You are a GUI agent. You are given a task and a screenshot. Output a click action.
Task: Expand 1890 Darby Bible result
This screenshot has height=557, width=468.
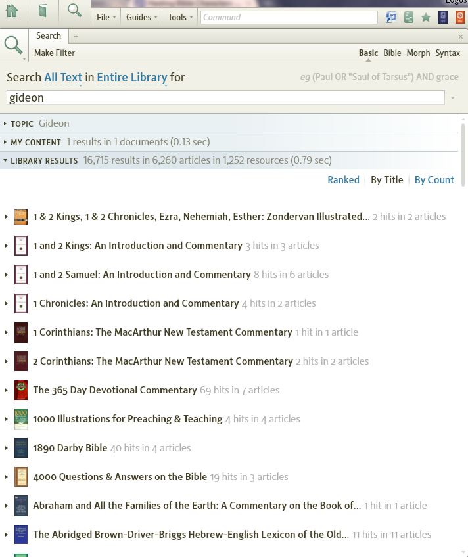click(6, 448)
